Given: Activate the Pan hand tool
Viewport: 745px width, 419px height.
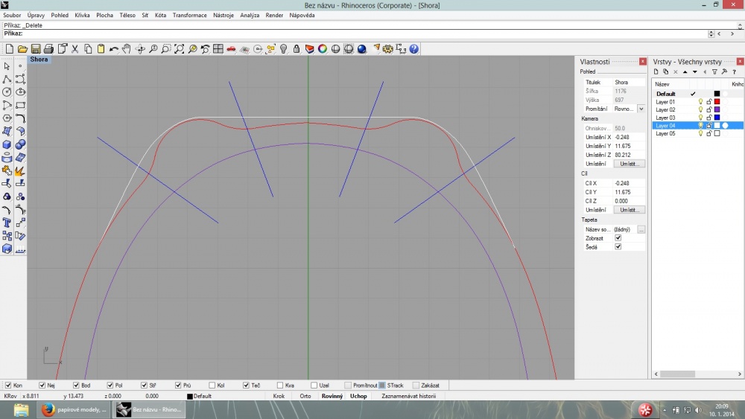Looking at the screenshot, I should tap(127, 49).
